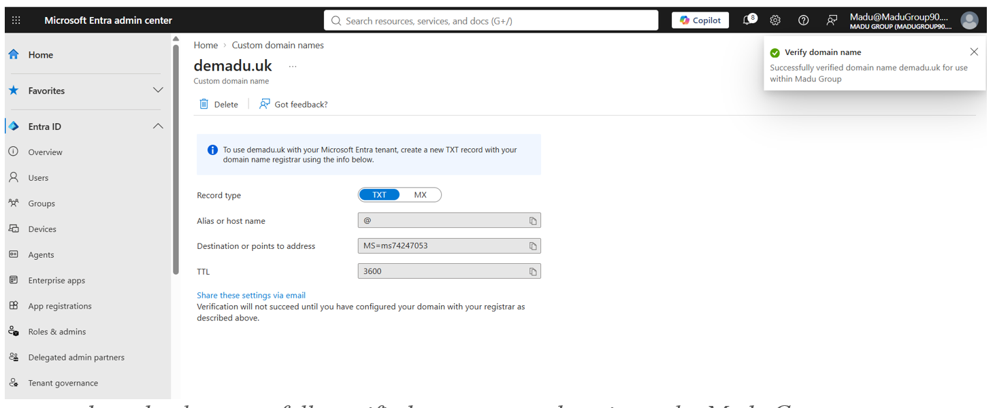
Task: Go to Home breadcrumb link
Action: pyautogui.click(x=206, y=45)
